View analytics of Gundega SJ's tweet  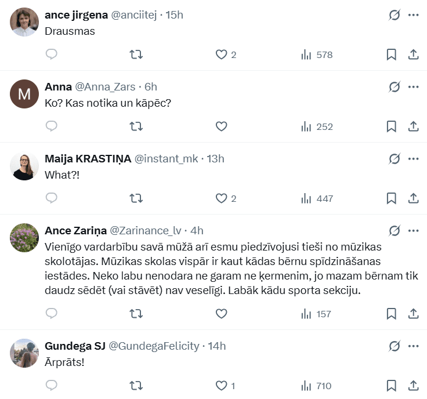pos(316,386)
